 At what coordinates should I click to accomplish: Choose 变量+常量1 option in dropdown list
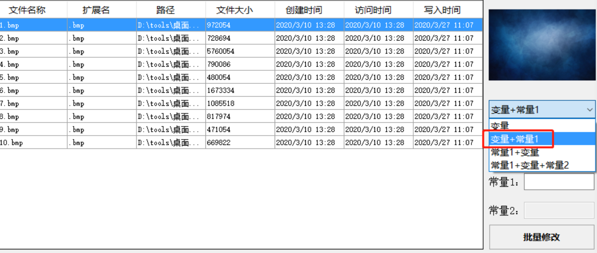tap(542, 139)
